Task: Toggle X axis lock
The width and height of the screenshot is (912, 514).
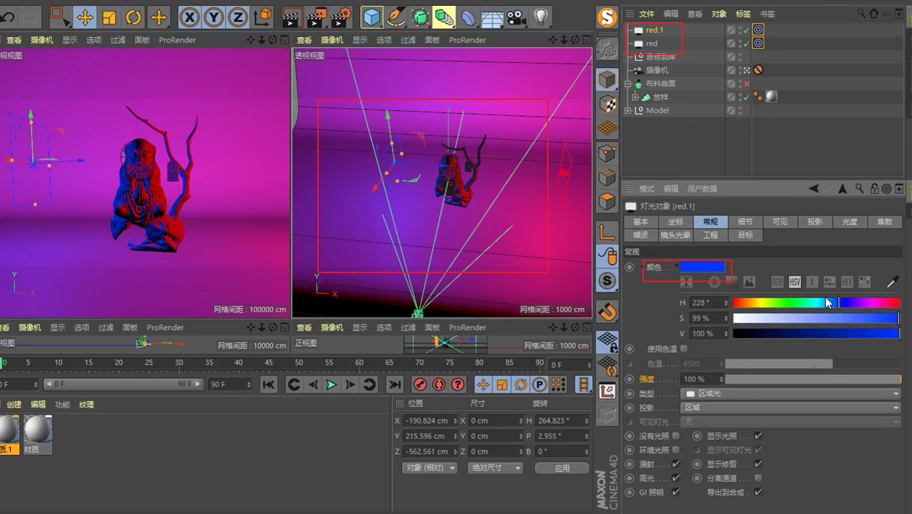Action: [189, 17]
